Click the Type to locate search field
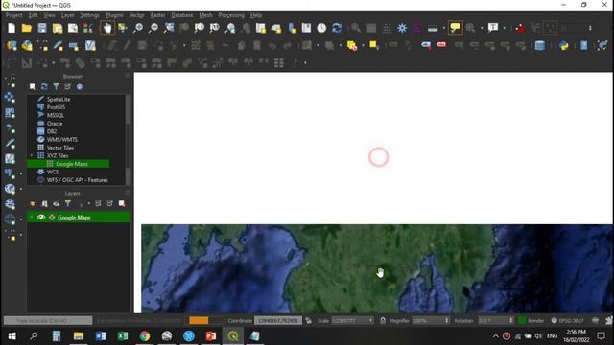 (48, 321)
